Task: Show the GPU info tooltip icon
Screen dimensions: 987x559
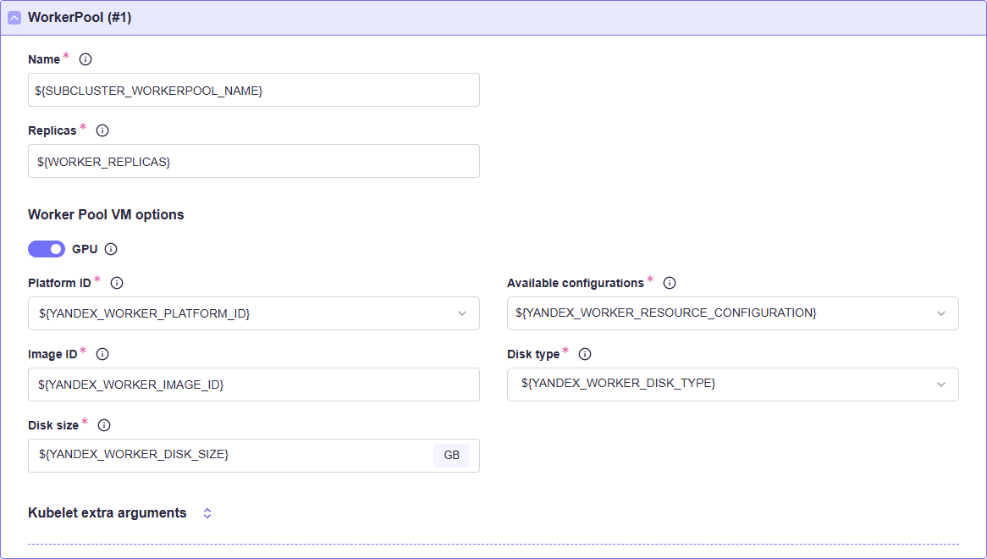Action: tap(111, 249)
